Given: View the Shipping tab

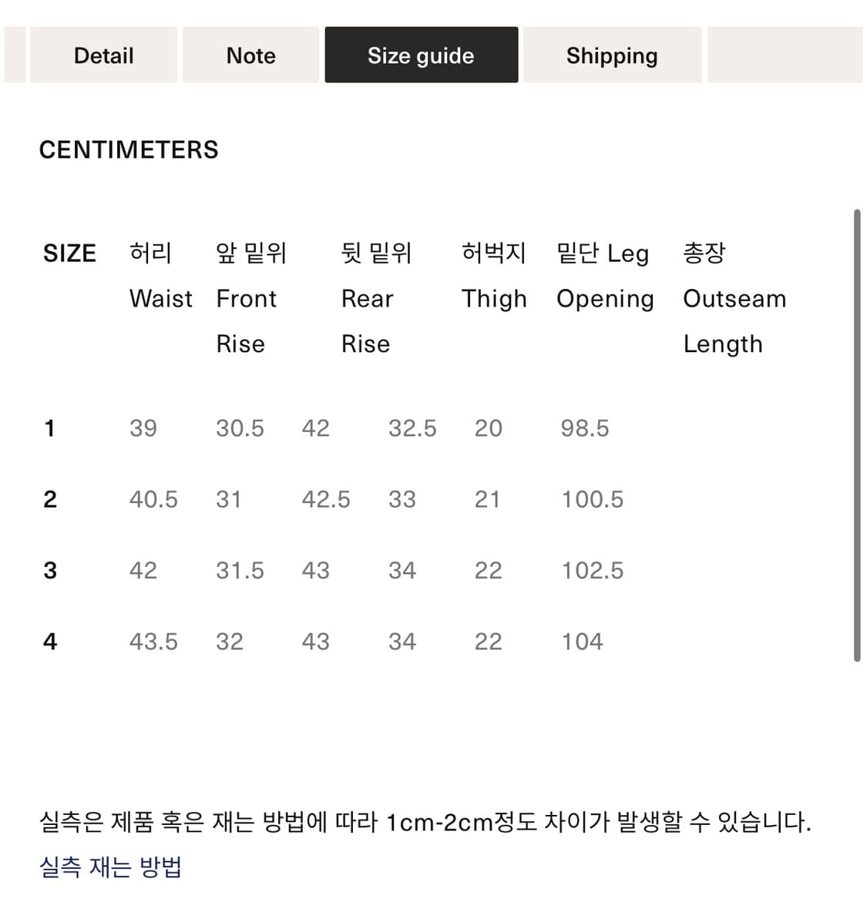Looking at the screenshot, I should [x=612, y=55].
